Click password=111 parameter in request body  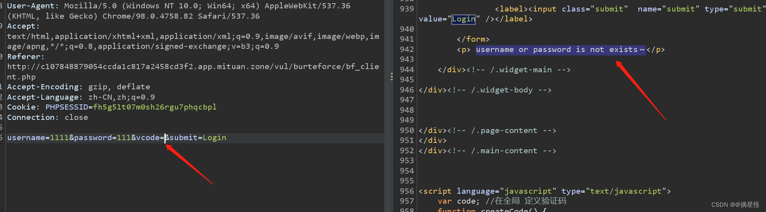coord(103,138)
